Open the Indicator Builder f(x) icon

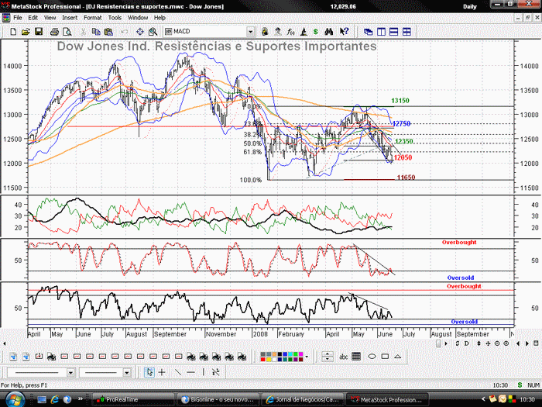pyautogui.click(x=290, y=32)
